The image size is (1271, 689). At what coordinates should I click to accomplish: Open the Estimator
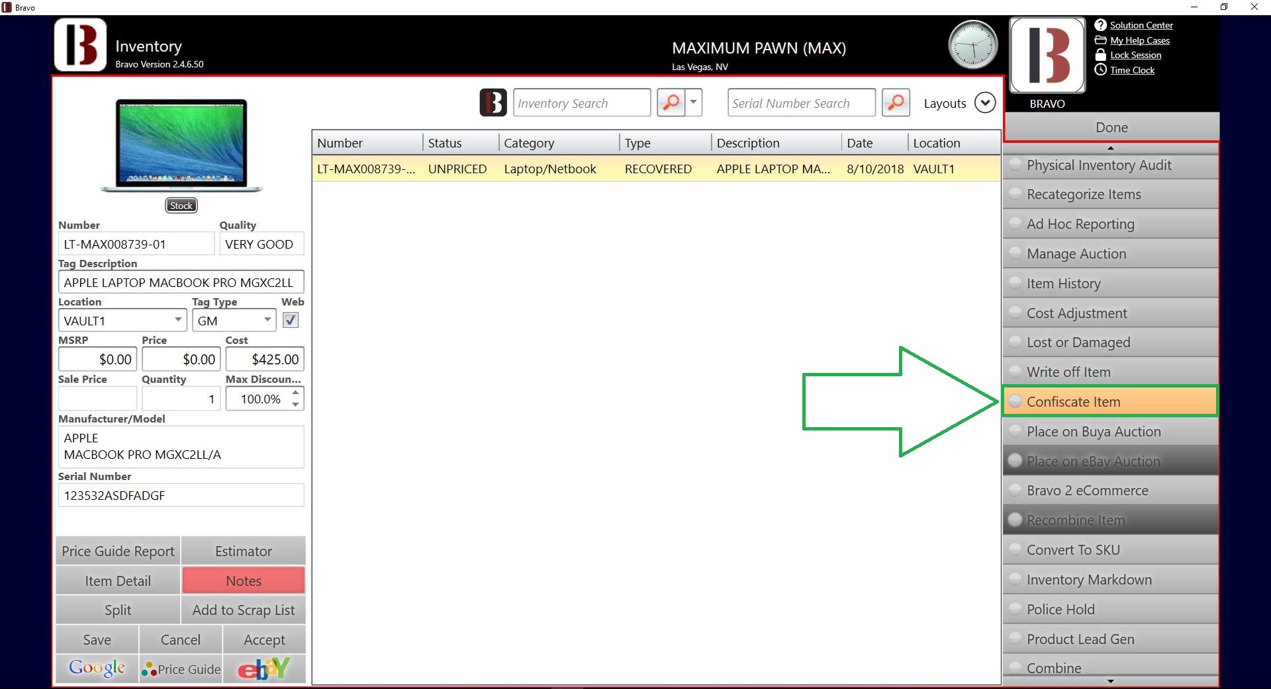tap(244, 551)
